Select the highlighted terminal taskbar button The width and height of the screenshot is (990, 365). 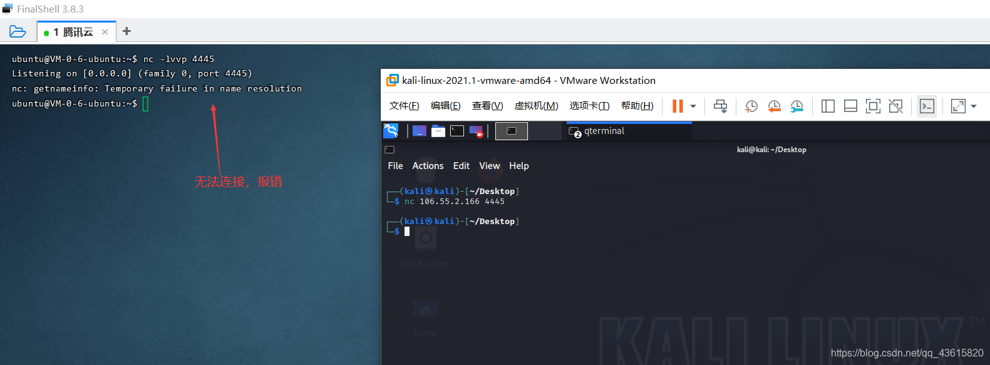pyautogui.click(x=512, y=131)
